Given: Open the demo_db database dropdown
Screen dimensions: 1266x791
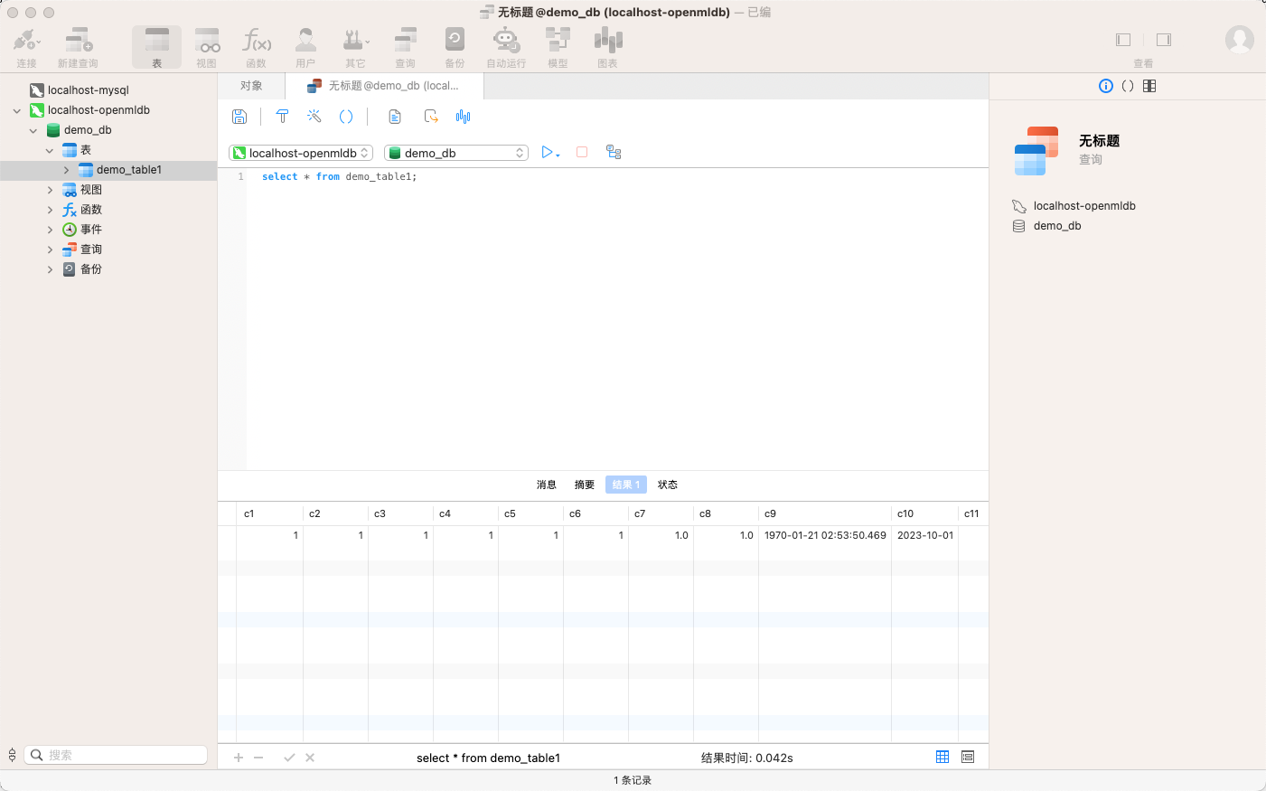Looking at the screenshot, I should pyautogui.click(x=456, y=153).
